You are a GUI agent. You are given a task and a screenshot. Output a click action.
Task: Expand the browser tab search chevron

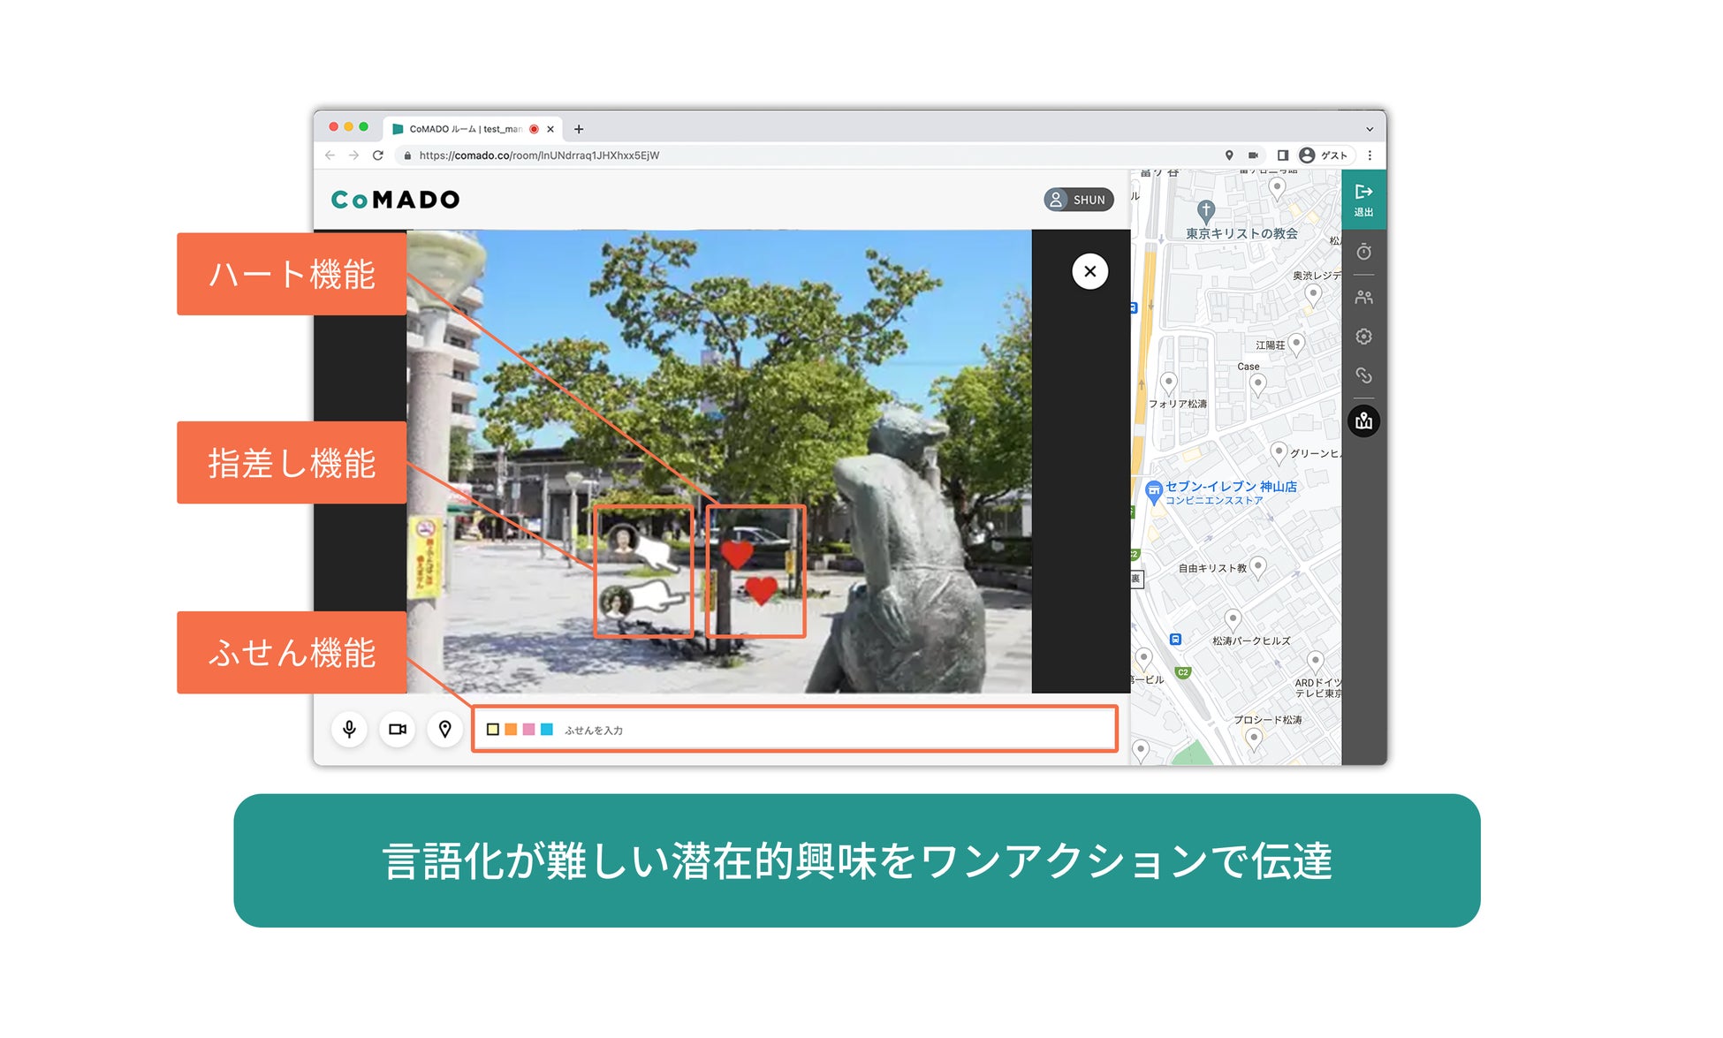click(1370, 129)
